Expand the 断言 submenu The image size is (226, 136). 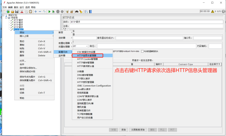pyautogui.click(x=63, y=32)
